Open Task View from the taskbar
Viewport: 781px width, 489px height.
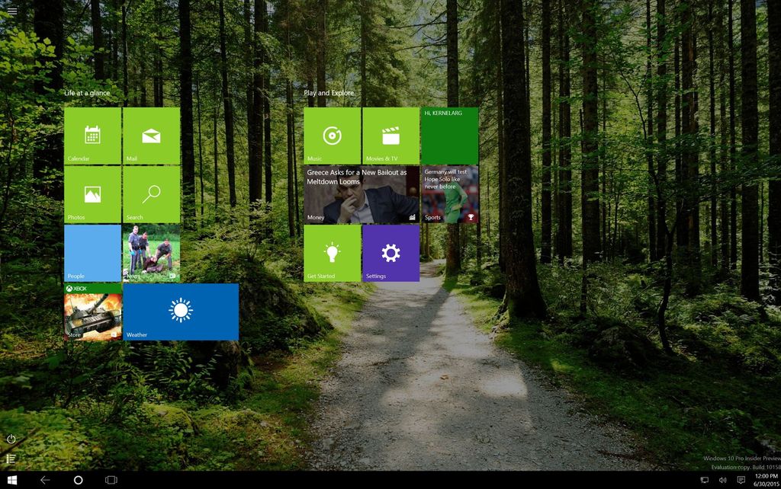pos(111,479)
